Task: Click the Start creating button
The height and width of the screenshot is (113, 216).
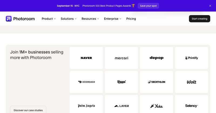Action: (x=200, y=19)
